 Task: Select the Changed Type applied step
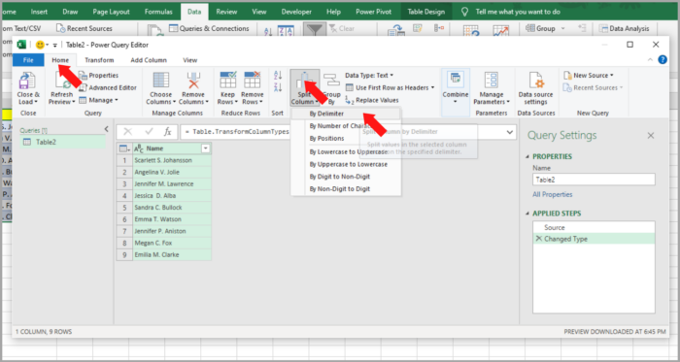[x=594, y=239]
